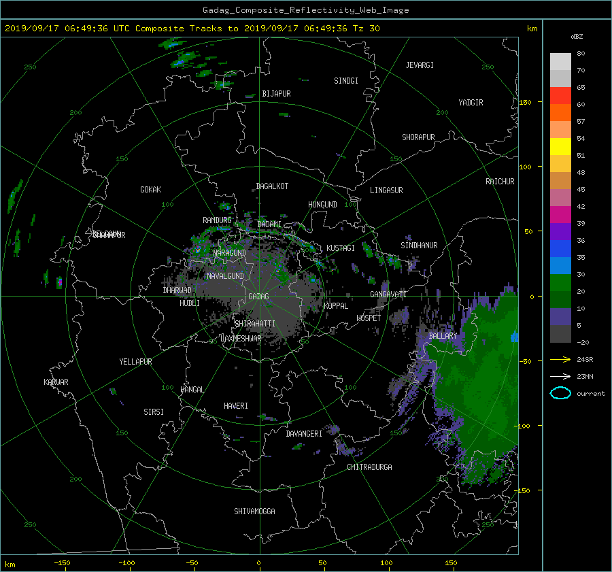Viewport: 612px width, 572px height.
Task: Click the SHORAPUR city label
Action: (x=418, y=137)
